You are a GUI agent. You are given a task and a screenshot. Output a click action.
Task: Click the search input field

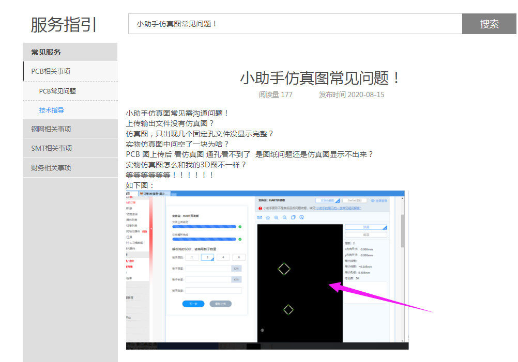pos(295,24)
